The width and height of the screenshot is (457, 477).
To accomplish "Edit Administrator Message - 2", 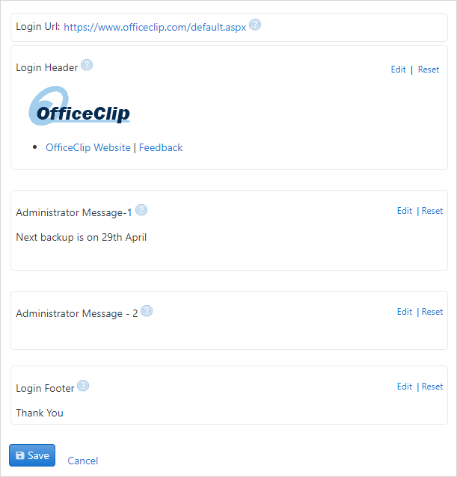I will pos(405,312).
